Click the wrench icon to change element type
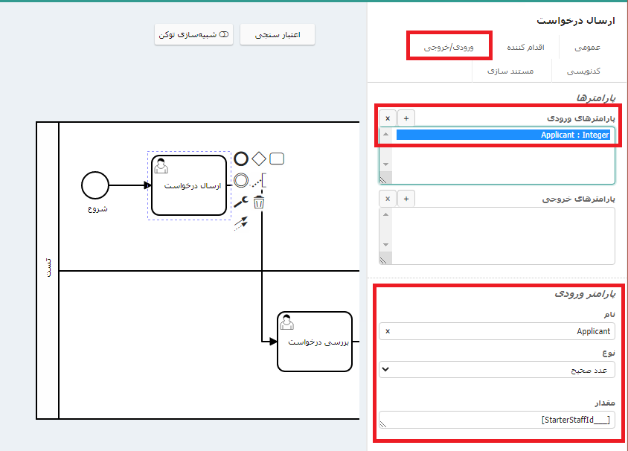Screen dimensions: 628x451 (241, 202)
